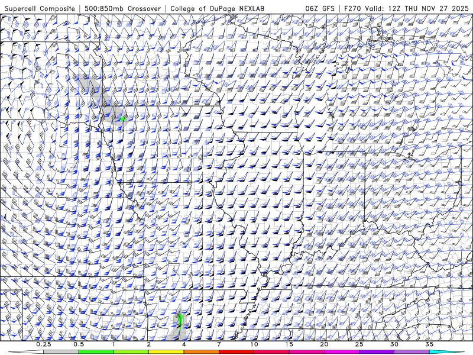Select the yellow 2–4 legend swatch

click(166, 352)
